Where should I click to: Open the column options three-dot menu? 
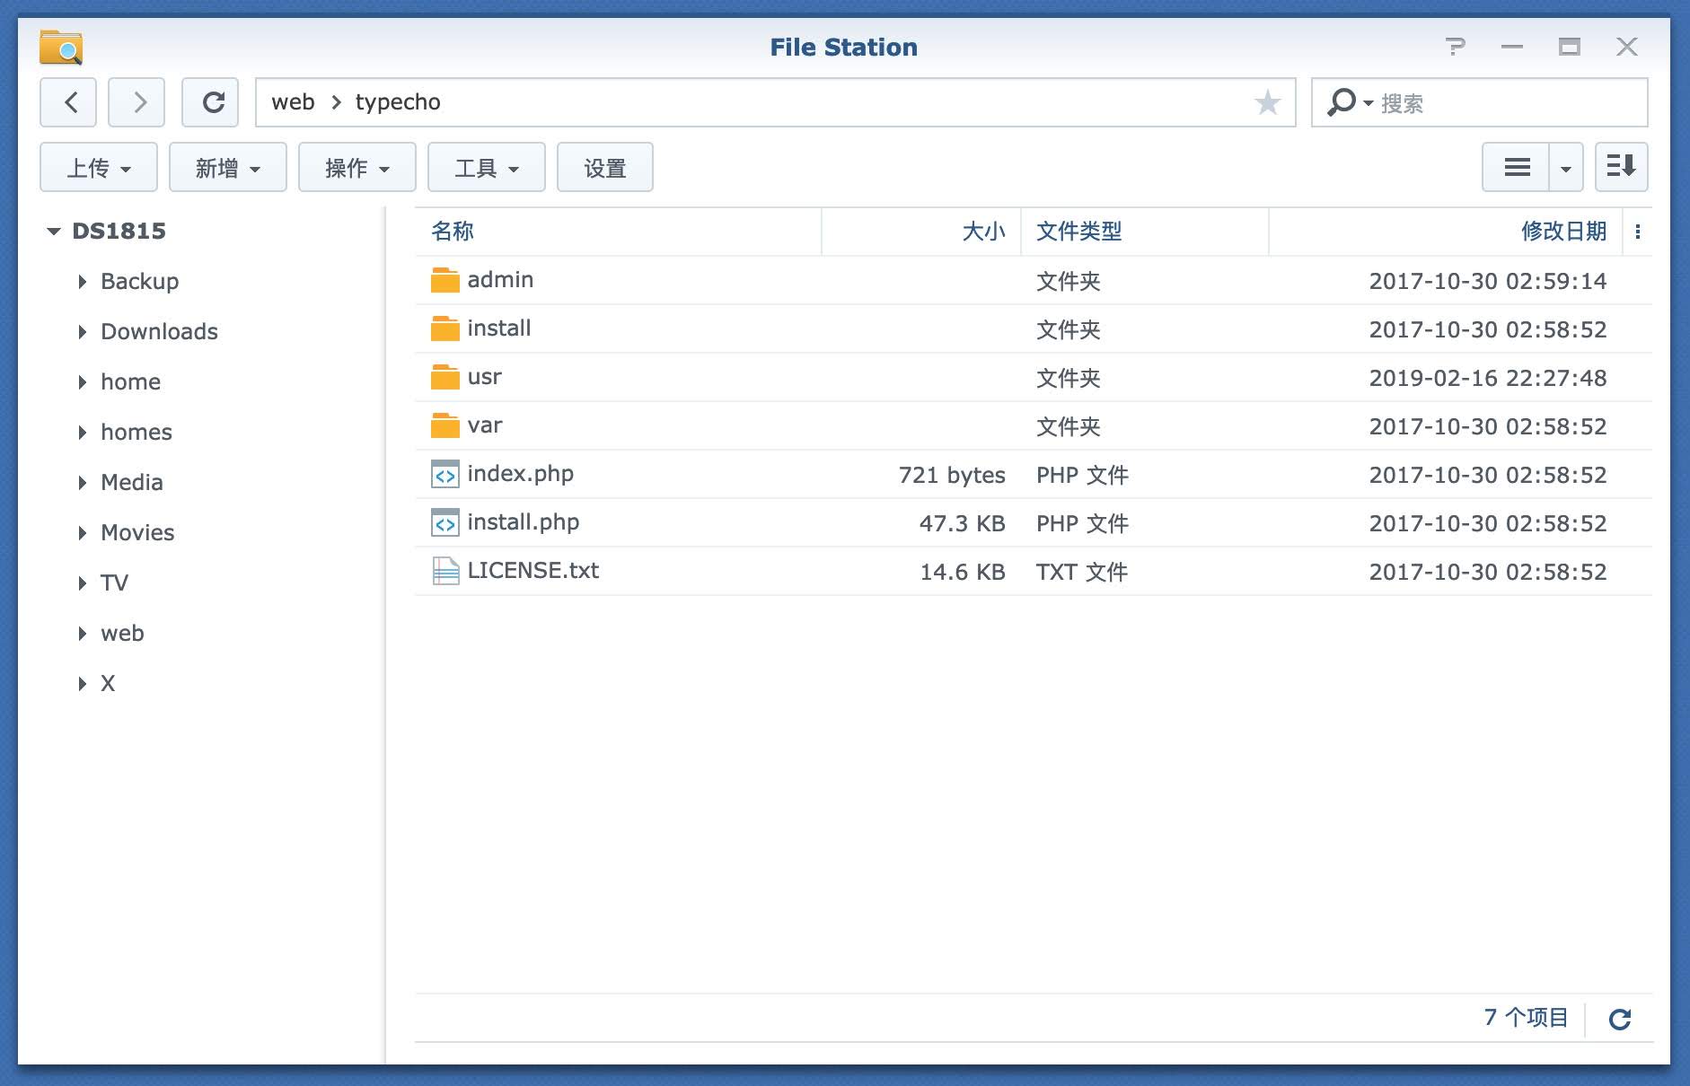click(x=1638, y=232)
